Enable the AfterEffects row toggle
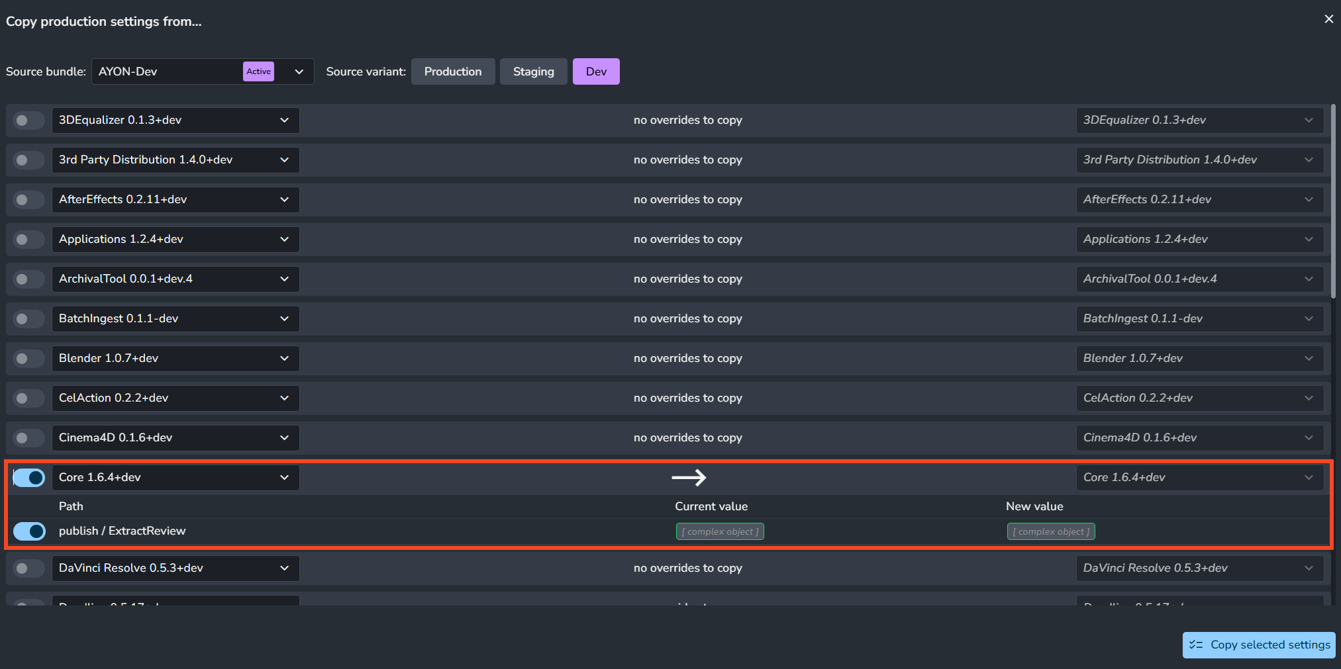 tap(29, 200)
